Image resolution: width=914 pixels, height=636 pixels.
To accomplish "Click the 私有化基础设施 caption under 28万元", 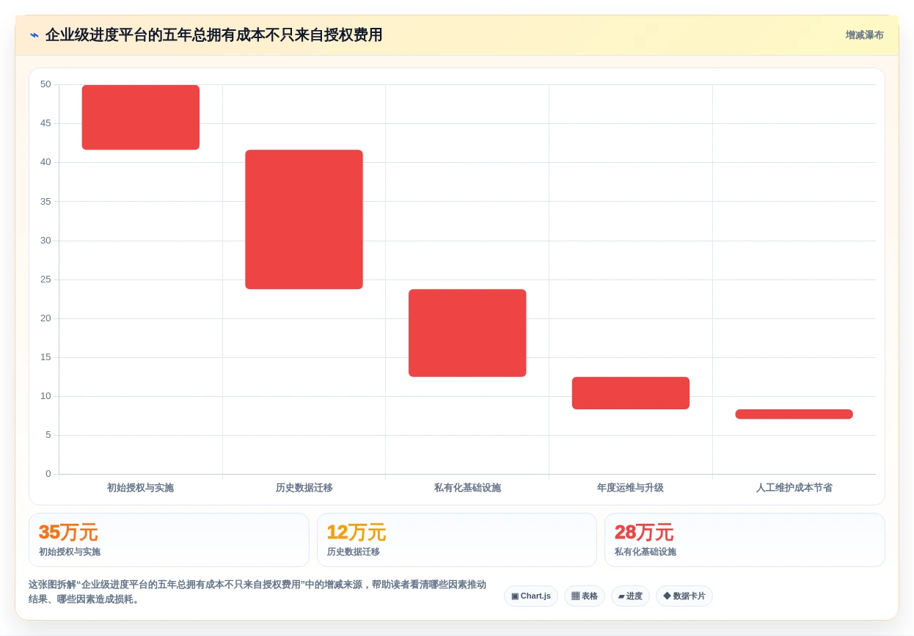I will point(646,552).
